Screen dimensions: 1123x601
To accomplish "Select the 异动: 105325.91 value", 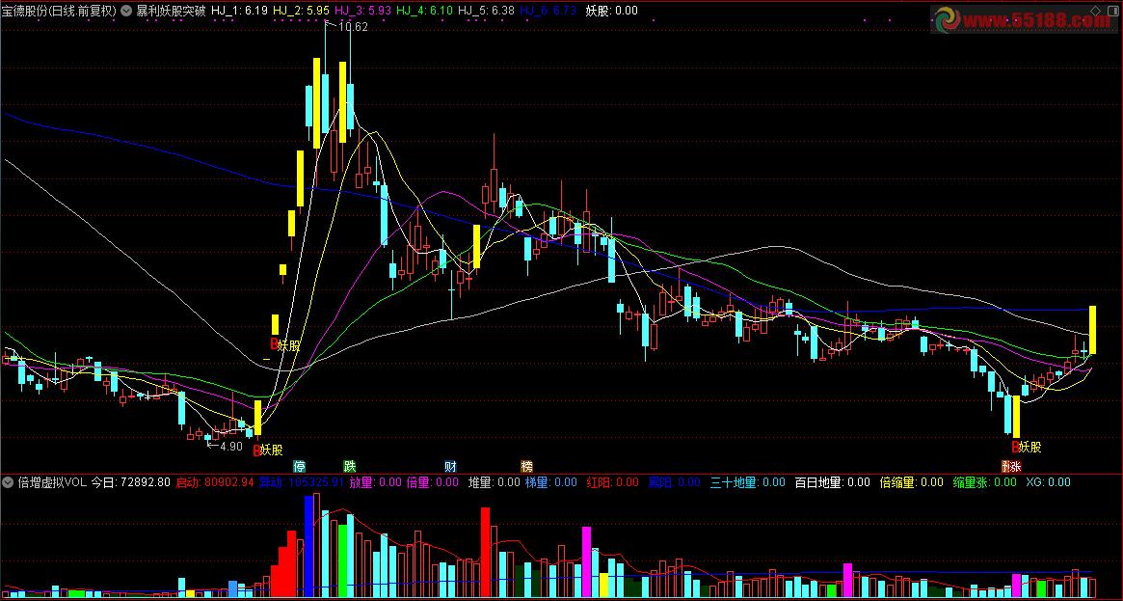I will coord(302,482).
